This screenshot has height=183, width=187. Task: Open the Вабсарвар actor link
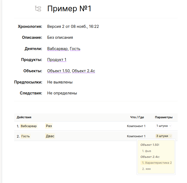pyautogui.click(x=57, y=49)
